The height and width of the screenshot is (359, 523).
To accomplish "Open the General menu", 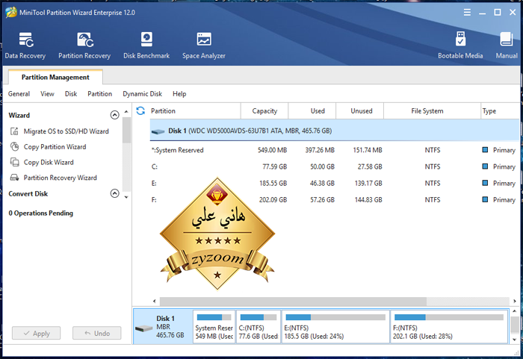I will coord(19,94).
